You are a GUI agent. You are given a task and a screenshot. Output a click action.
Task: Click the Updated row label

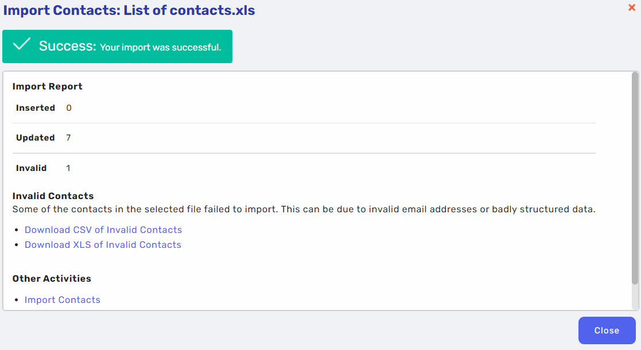(35, 138)
